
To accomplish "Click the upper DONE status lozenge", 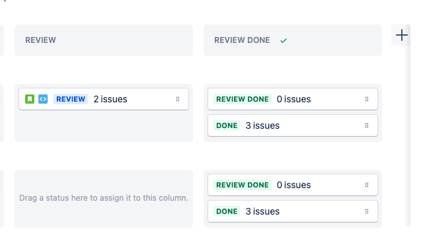I will point(227,125).
